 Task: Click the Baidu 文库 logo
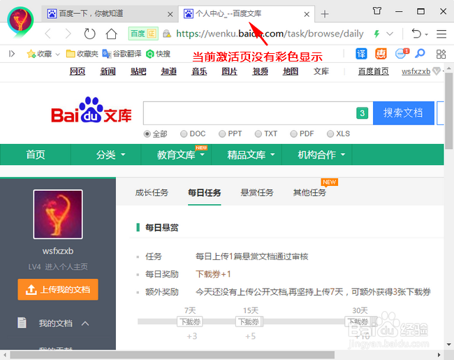91,110
